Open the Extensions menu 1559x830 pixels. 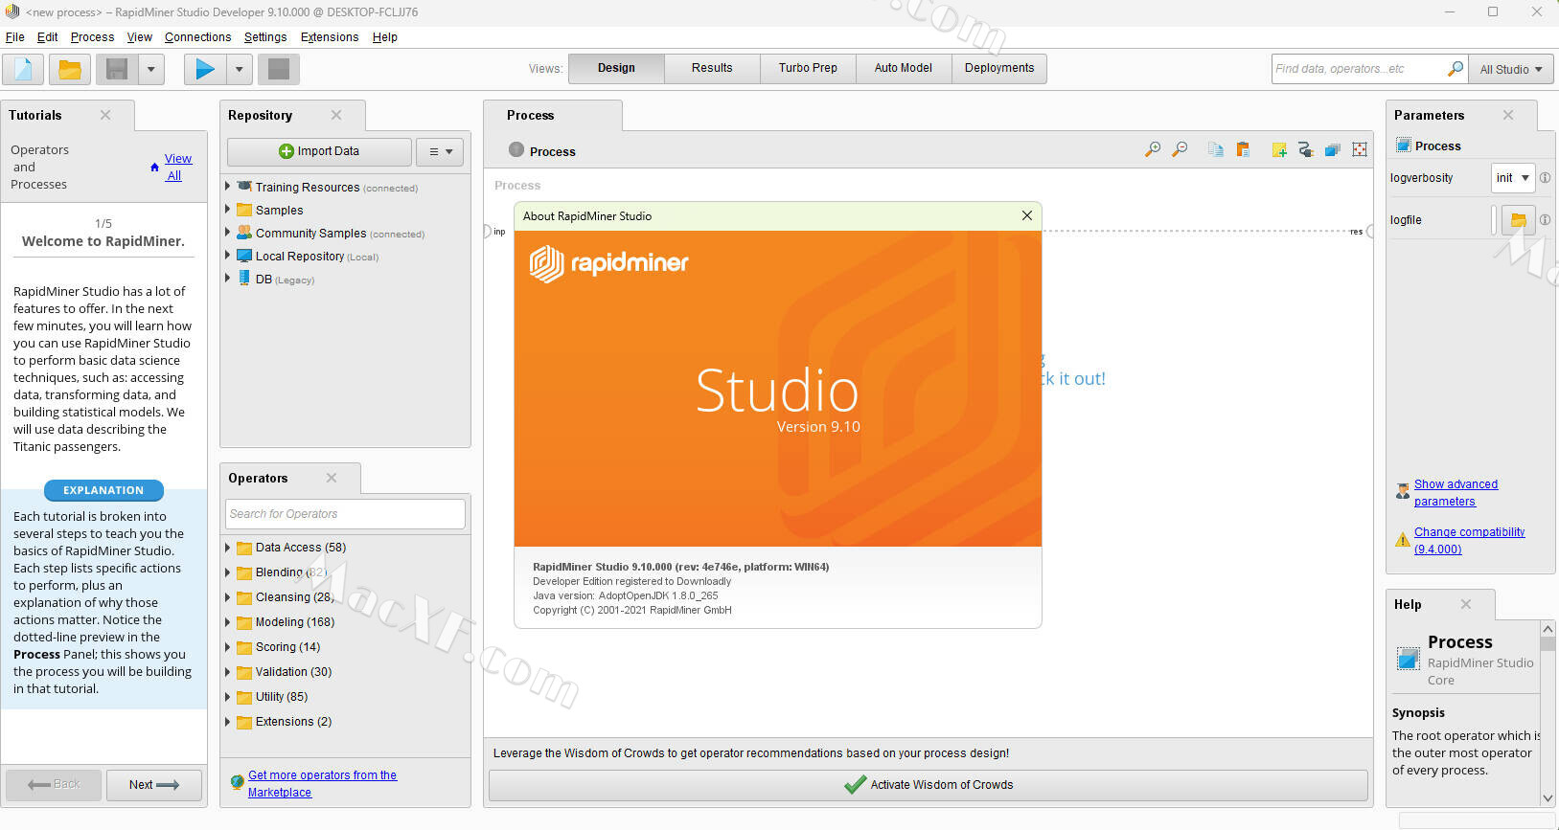pos(330,37)
